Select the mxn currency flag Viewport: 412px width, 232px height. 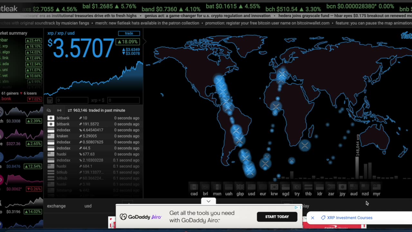point(217,187)
